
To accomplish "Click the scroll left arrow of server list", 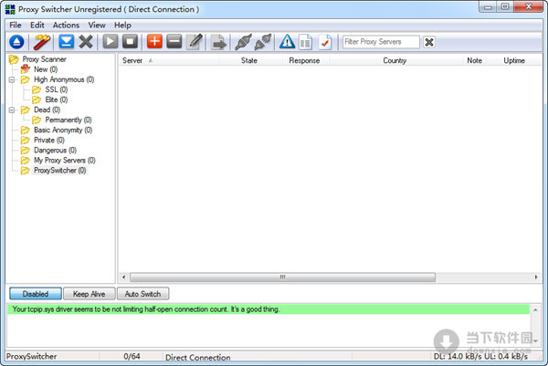I will click(x=123, y=277).
